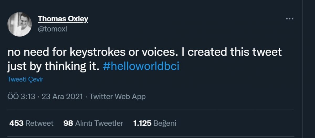315x138 pixels.
Task: Open the Twitter Web App source link
Action: 117,96
